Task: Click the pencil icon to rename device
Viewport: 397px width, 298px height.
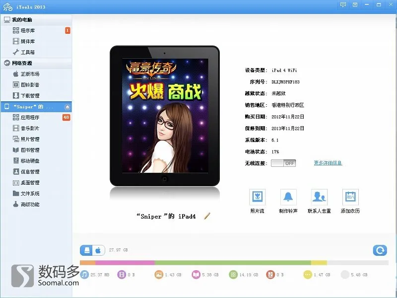Action: pyautogui.click(x=207, y=216)
